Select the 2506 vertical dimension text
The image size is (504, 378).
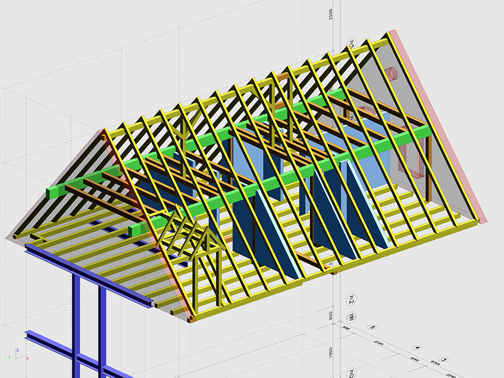click(x=330, y=14)
